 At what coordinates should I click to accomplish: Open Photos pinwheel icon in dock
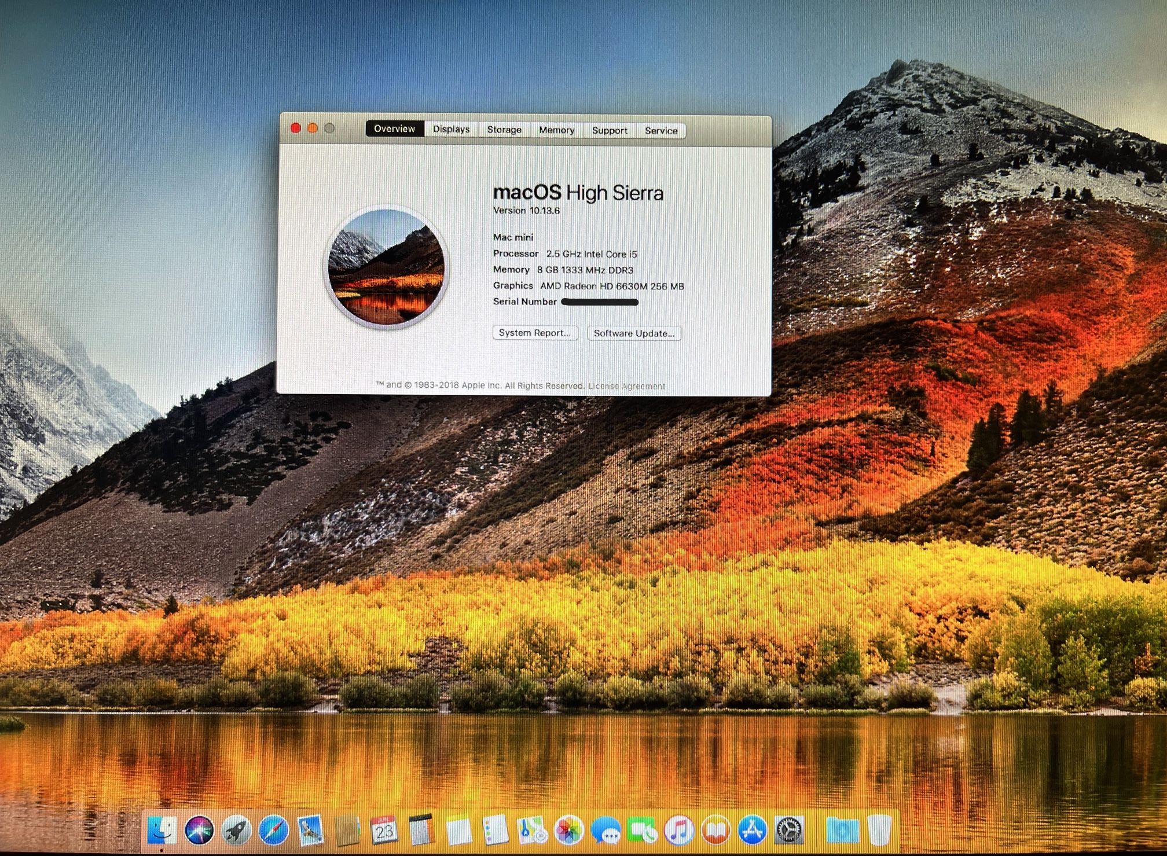pos(570,831)
